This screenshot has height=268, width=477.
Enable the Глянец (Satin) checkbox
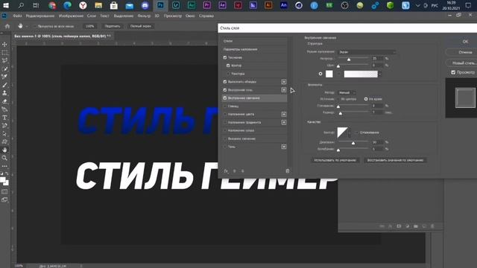225,106
